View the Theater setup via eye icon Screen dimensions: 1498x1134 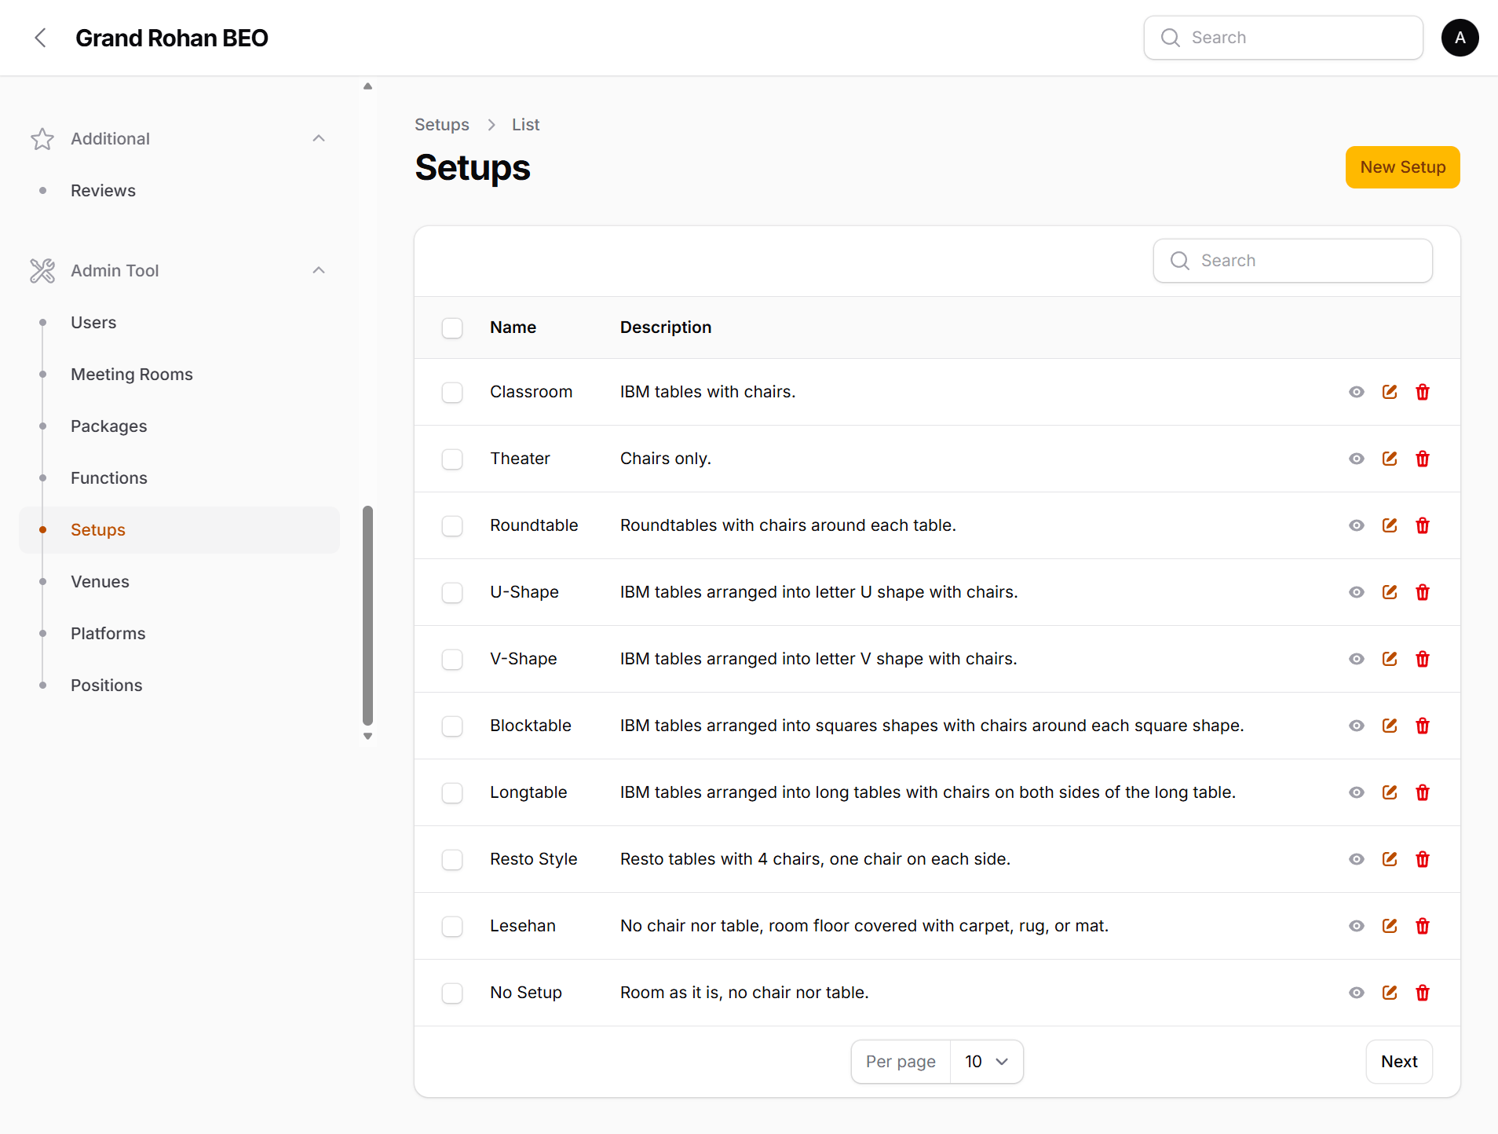click(x=1357, y=459)
